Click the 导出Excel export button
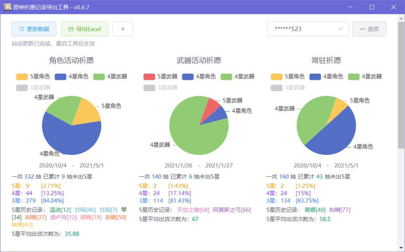 [x=85, y=29]
